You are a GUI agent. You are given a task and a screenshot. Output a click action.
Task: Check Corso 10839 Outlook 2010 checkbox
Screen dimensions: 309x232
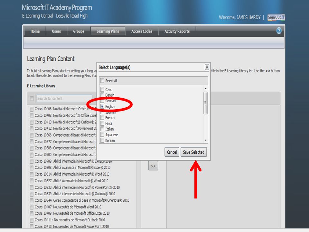pyautogui.click(x=32, y=194)
